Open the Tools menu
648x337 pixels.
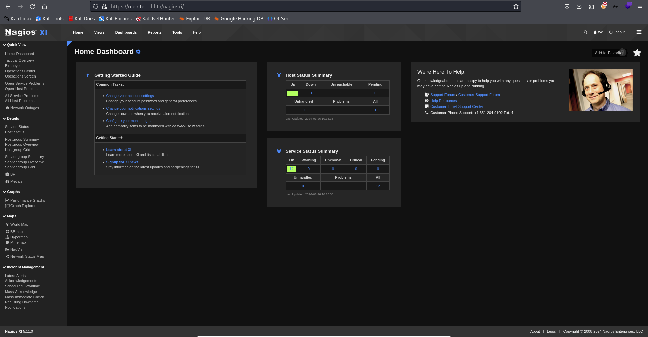[177, 32]
